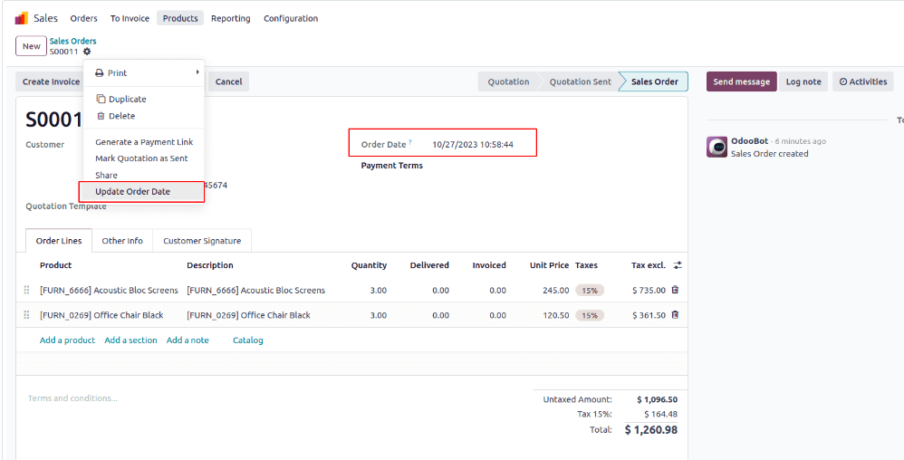Click the Quotation Sent status stage
The image size is (904, 460).
click(580, 81)
